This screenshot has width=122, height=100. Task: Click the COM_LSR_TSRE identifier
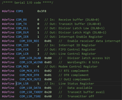tap(30, 96)
